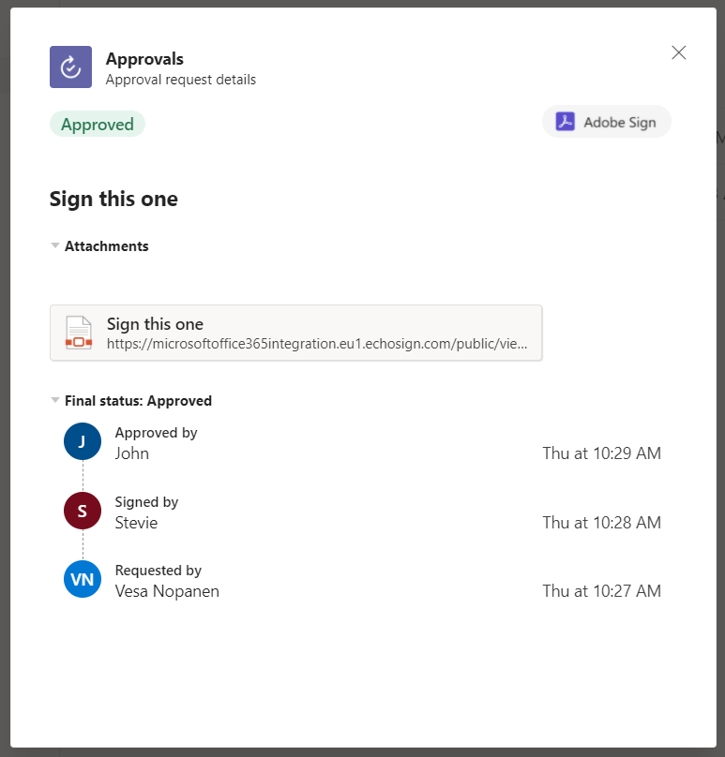
Task: Click John's blue J avatar
Action: 83,441
